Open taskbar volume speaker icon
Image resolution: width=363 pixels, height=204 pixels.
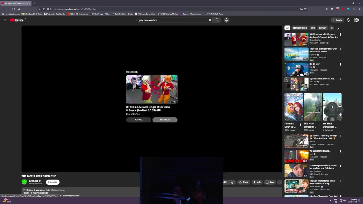pyautogui.click(x=345, y=201)
